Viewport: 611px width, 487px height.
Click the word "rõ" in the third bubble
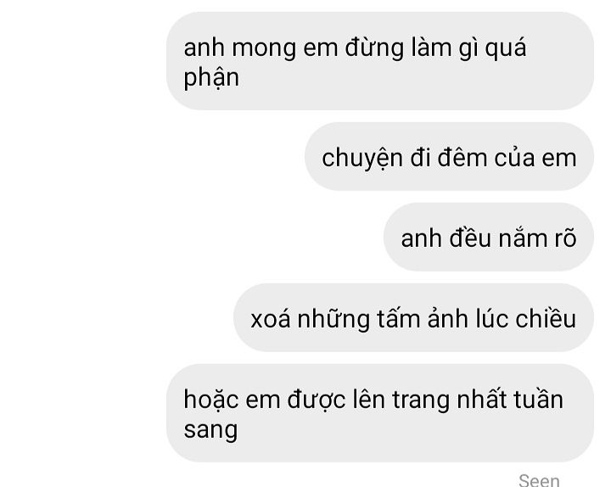pos(565,238)
